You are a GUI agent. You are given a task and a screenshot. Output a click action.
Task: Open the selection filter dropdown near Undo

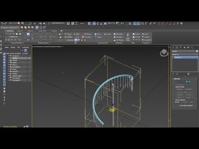tap(13, 23)
